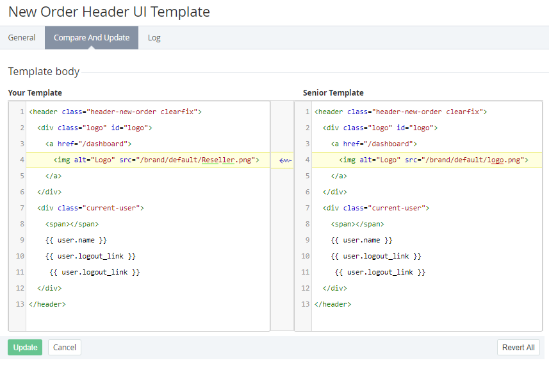
Task: Click the dashboard link line in Your Template
Action: 88,144
